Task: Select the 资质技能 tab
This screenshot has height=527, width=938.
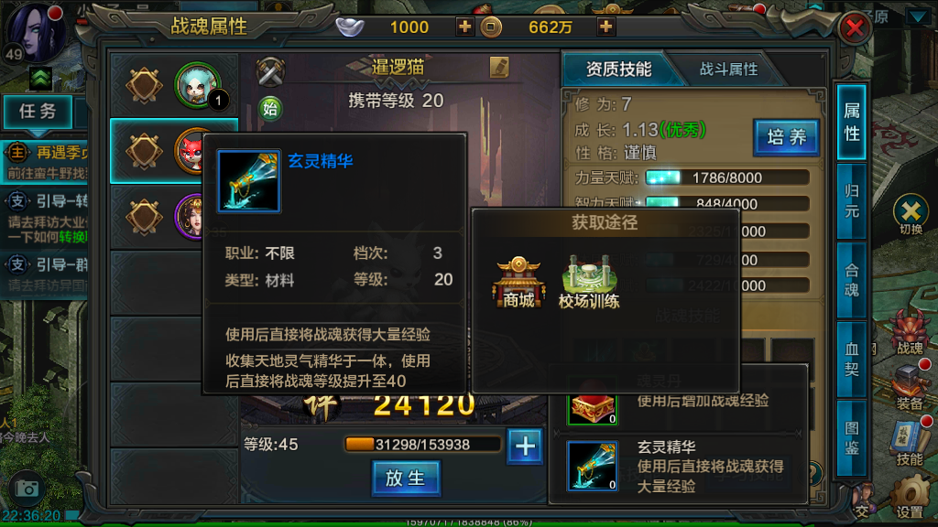Action: click(618, 70)
